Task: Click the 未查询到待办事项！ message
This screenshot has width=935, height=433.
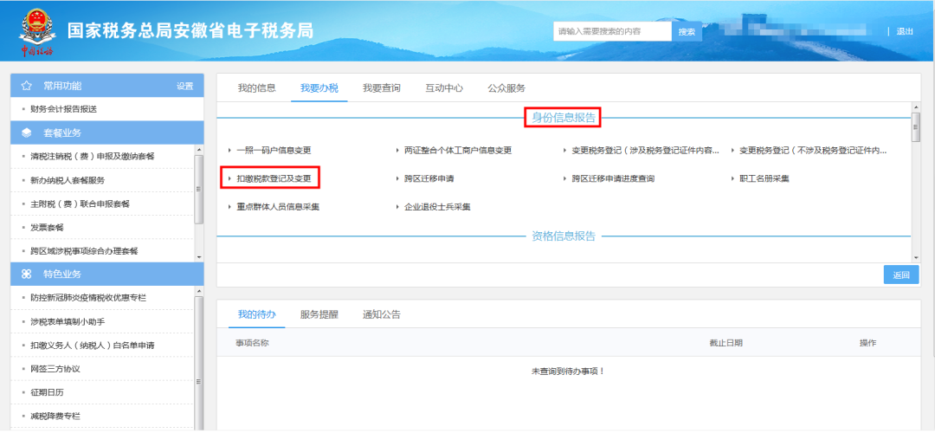Action: 568,371
